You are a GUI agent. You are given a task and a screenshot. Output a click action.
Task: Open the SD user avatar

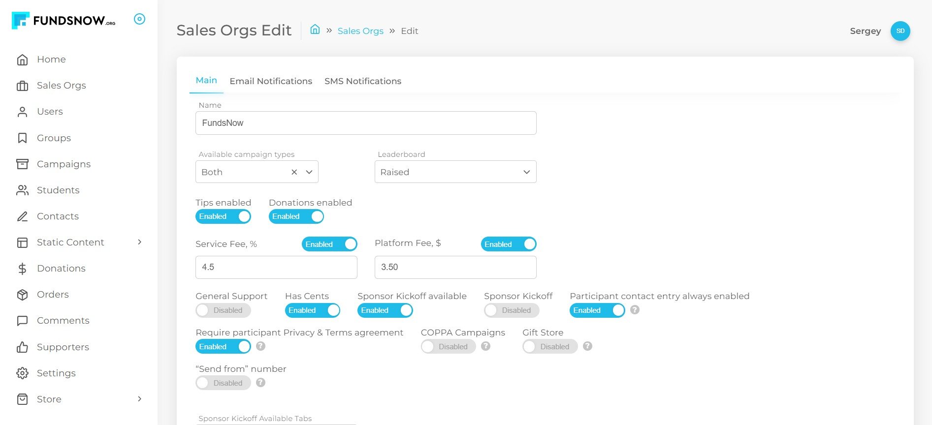pos(900,31)
